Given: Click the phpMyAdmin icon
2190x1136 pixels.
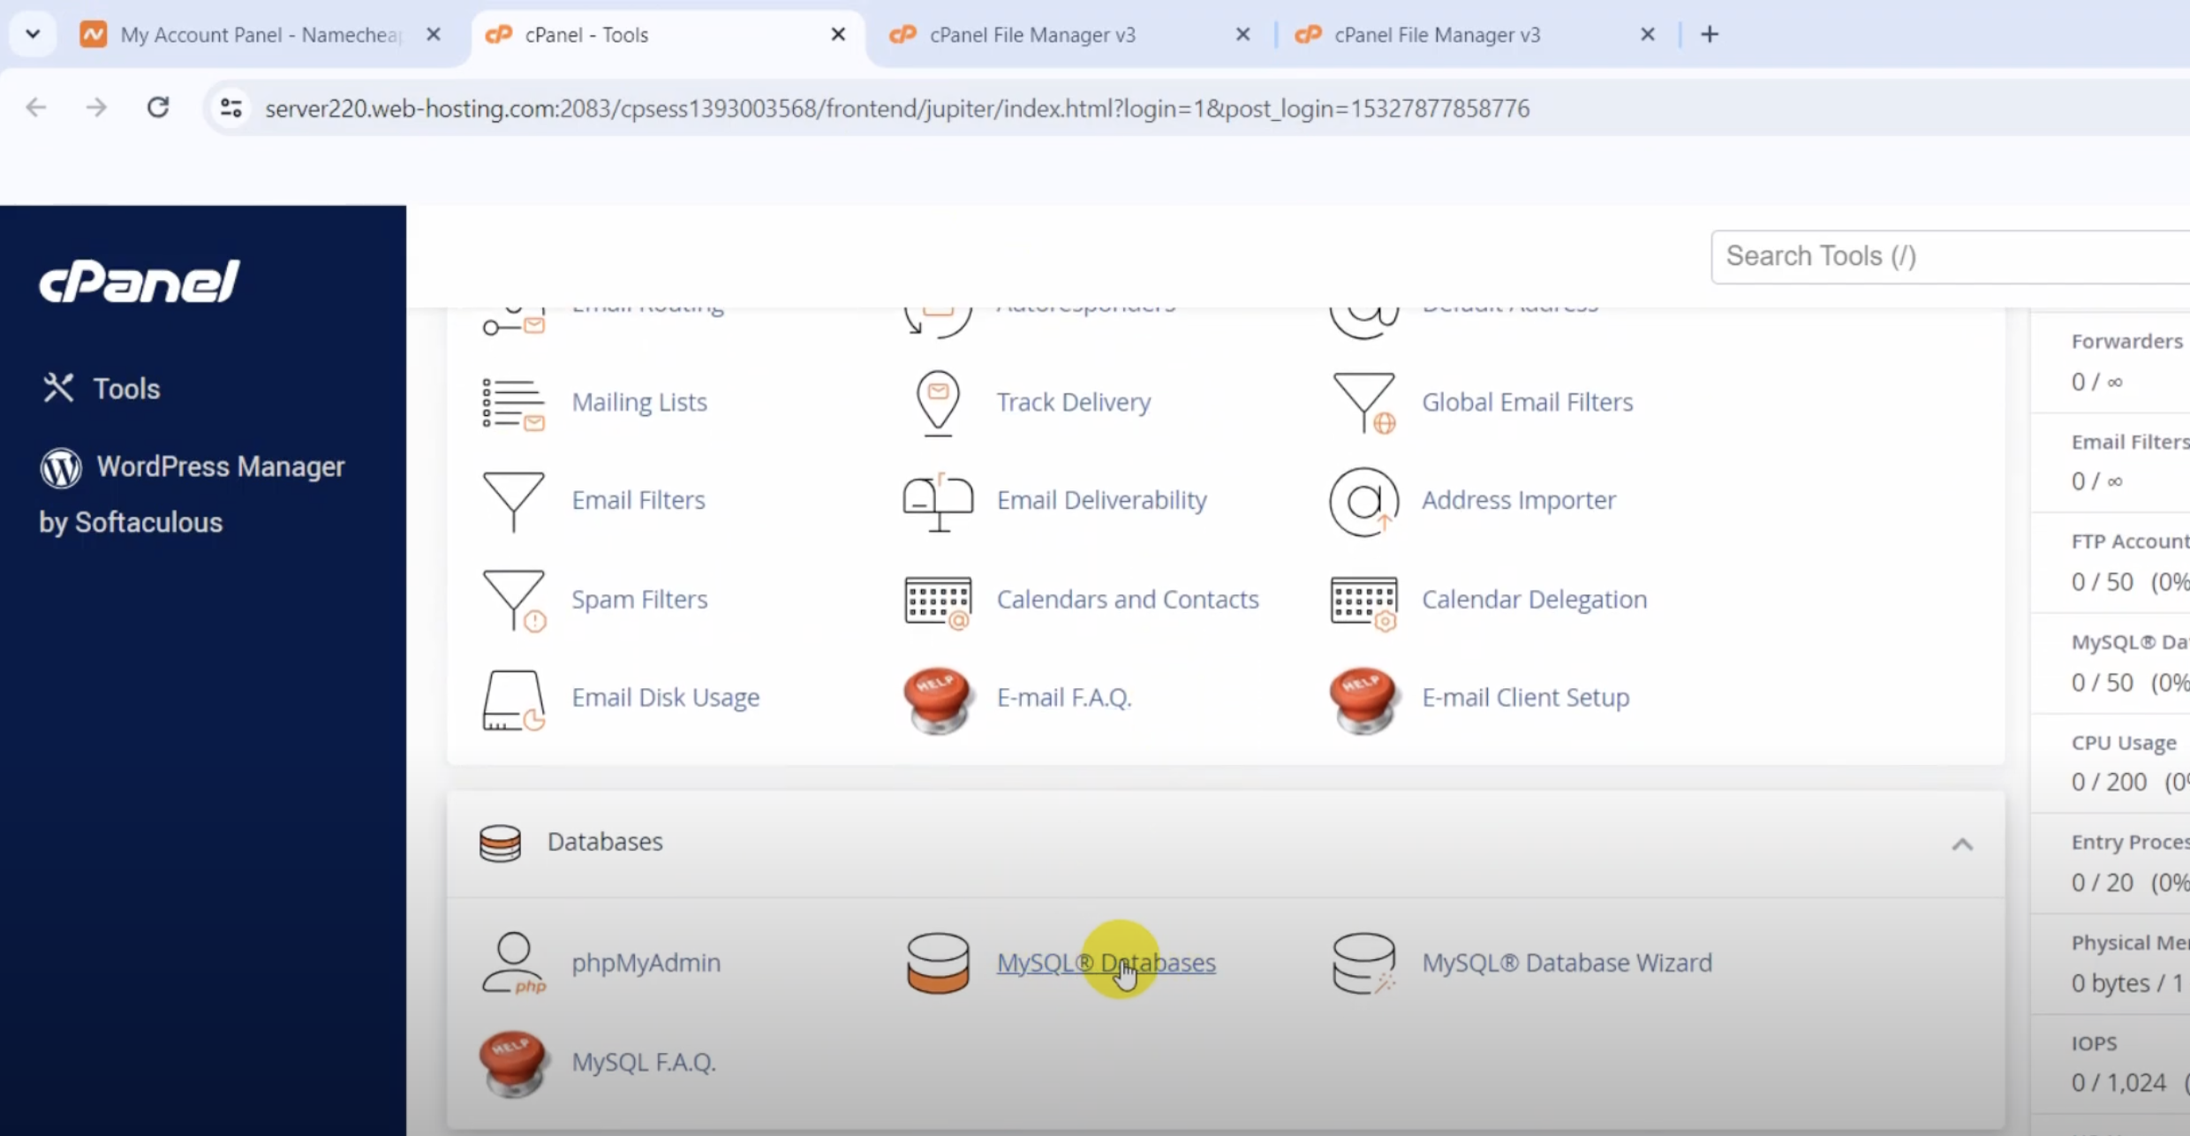Looking at the screenshot, I should 513,963.
